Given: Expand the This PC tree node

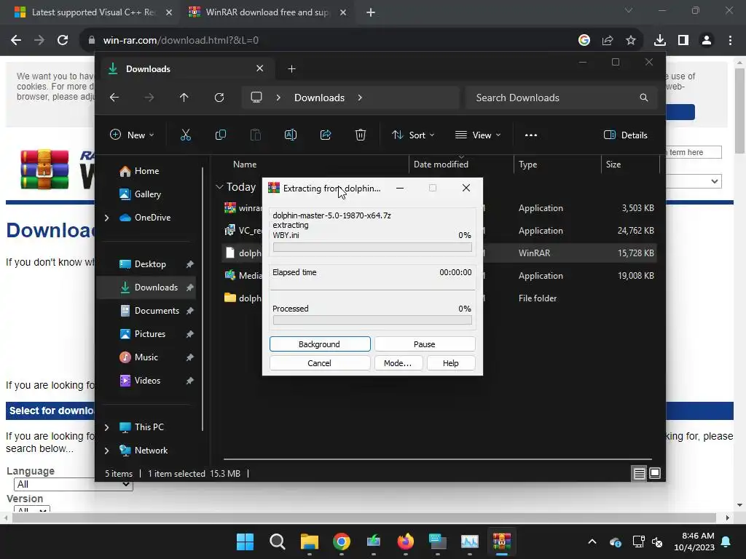Looking at the screenshot, I should click(106, 427).
